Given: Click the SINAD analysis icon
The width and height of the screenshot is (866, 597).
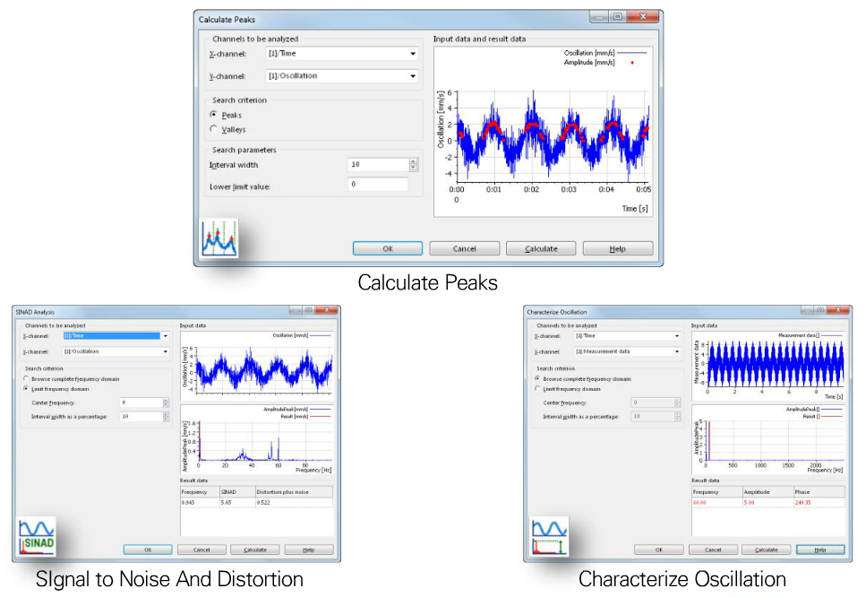Looking at the screenshot, I should click(x=36, y=537).
